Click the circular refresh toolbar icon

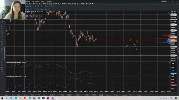tap(49, 6)
